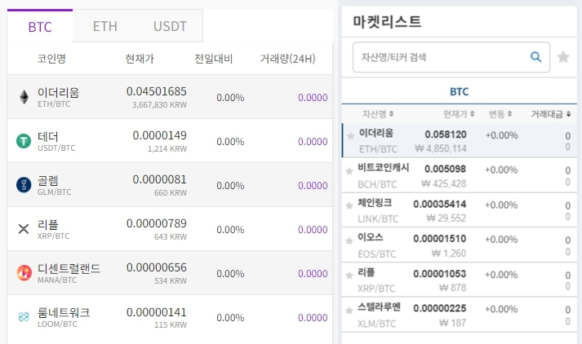582x344 pixels.
Task: Select the BTC tab under market list
Action: point(459,91)
